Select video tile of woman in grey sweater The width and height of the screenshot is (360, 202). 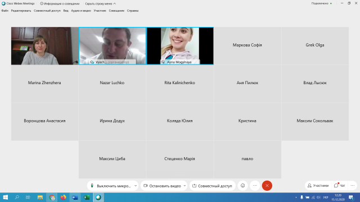tap(45, 46)
